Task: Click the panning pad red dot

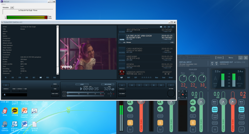Action: 183,94
